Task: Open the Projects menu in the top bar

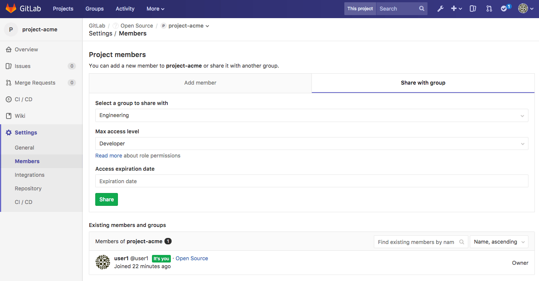Action: click(x=63, y=8)
